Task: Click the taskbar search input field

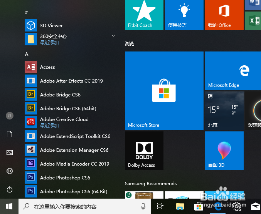Action: (85, 206)
